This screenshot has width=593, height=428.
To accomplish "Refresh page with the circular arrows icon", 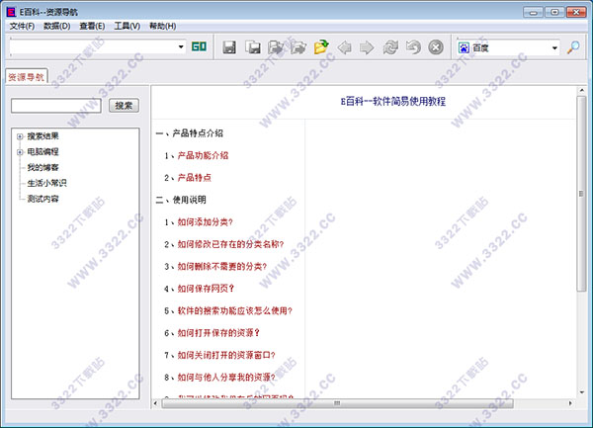I will pos(390,47).
